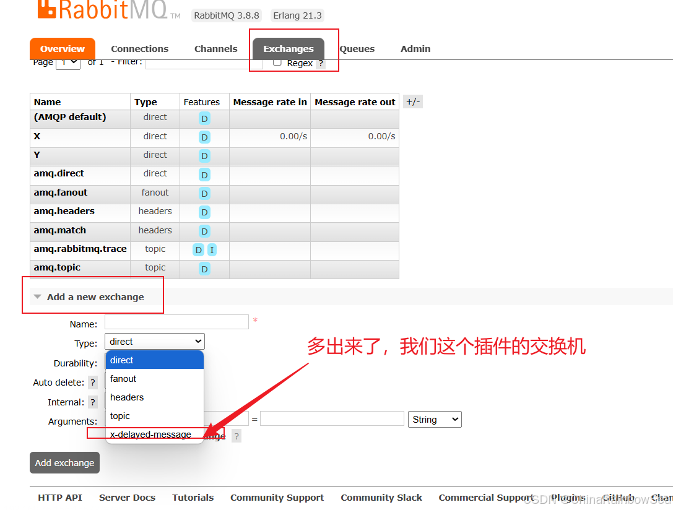
Task: Click the D badge for amq.headers
Action: 204,212
